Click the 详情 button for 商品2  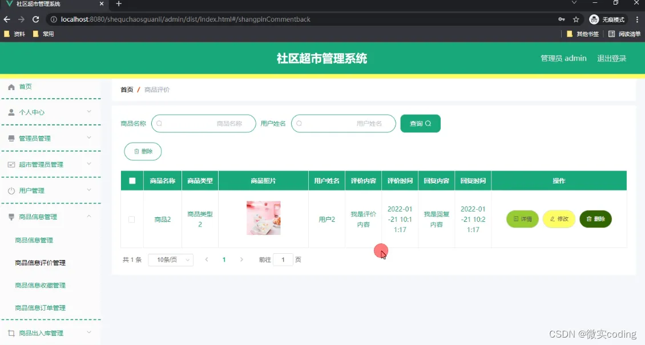click(x=522, y=219)
